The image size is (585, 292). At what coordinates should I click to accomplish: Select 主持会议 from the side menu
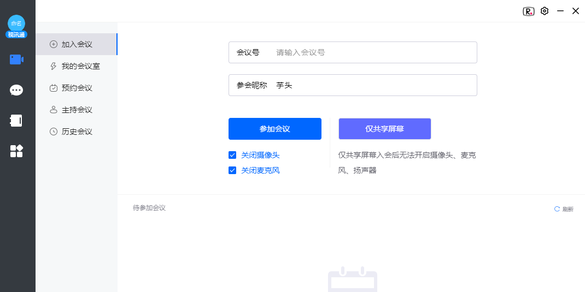(x=77, y=110)
